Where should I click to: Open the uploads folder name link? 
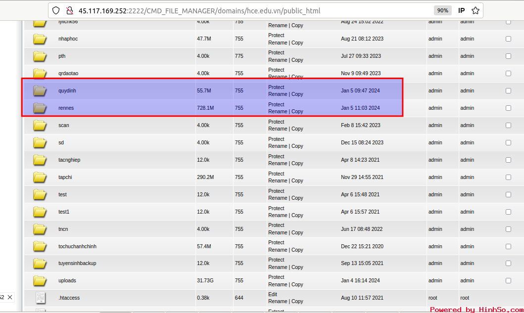pos(67,280)
